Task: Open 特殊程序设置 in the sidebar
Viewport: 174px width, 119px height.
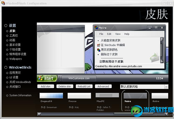Action: pyautogui.click(x=18, y=54)
